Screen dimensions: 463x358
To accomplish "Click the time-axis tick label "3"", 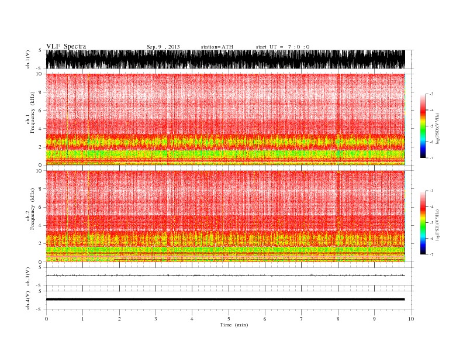I will coord(156,319).
